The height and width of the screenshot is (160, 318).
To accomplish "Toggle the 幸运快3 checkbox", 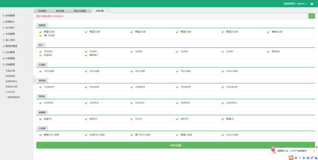I will pos(268,51).
